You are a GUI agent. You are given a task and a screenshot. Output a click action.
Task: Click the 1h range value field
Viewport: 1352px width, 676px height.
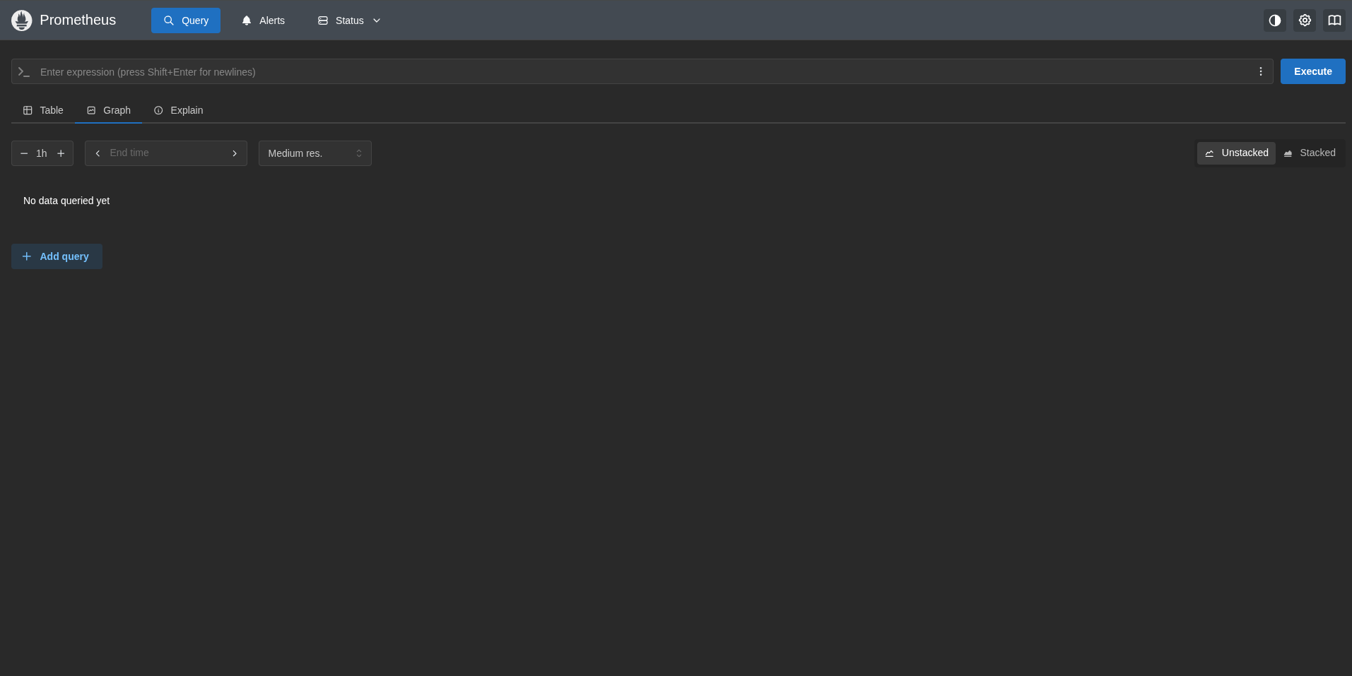point(42,153)
